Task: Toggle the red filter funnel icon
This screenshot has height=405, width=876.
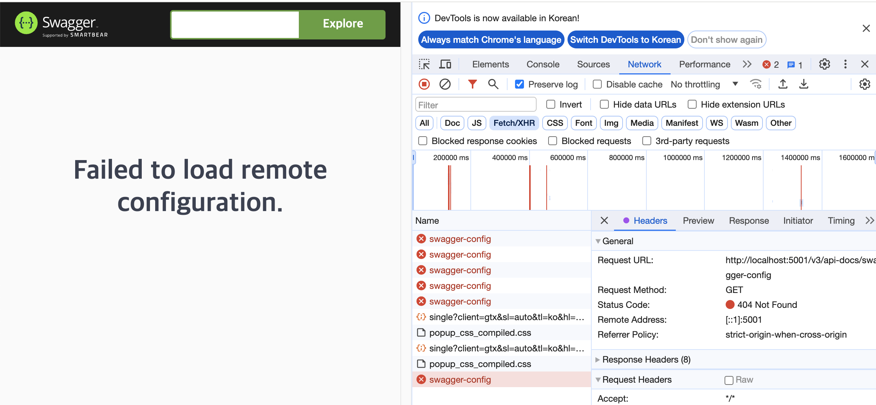Action: pyautogui.click(x=472, y=84)
